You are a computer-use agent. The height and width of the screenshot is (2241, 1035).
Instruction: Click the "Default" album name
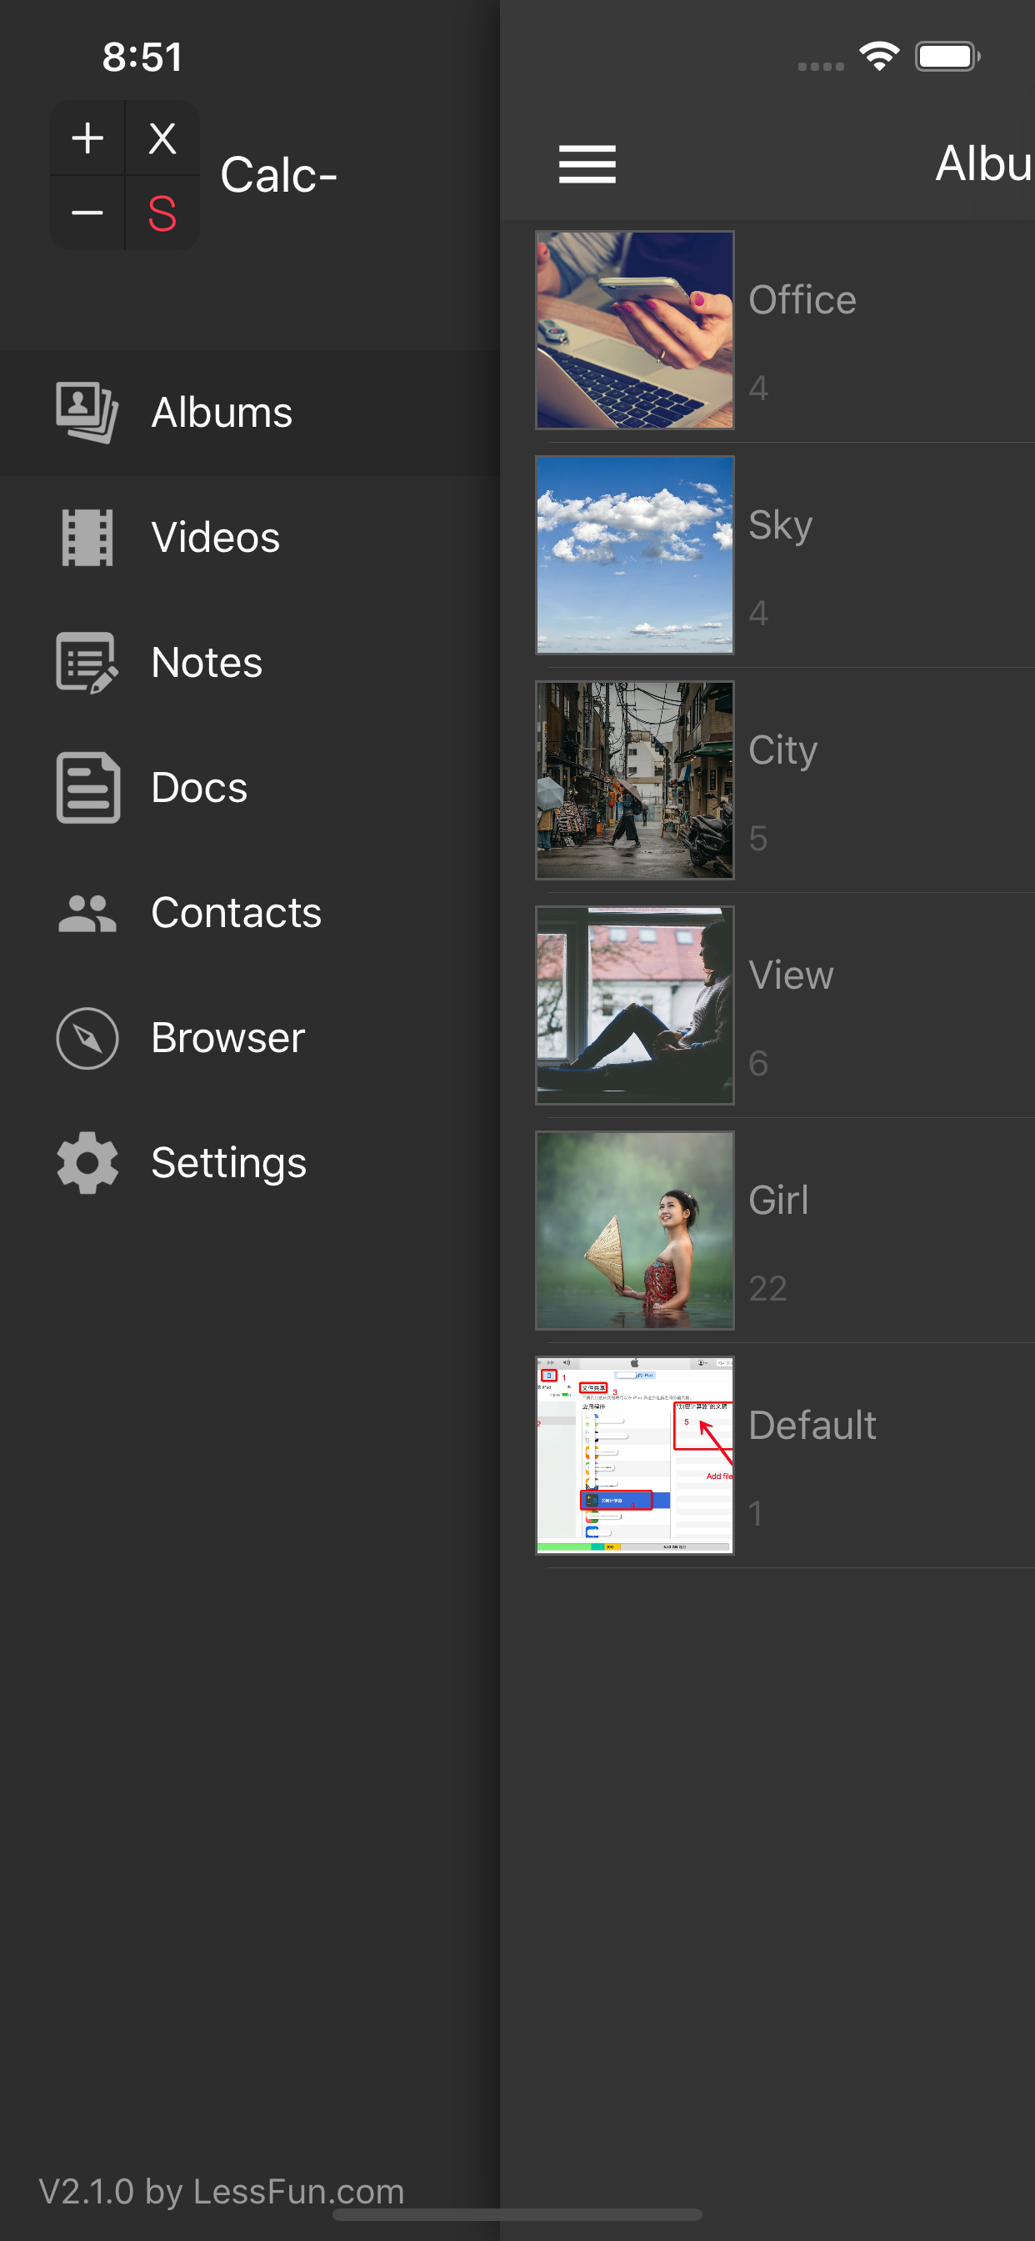[x=812, y=1426]
